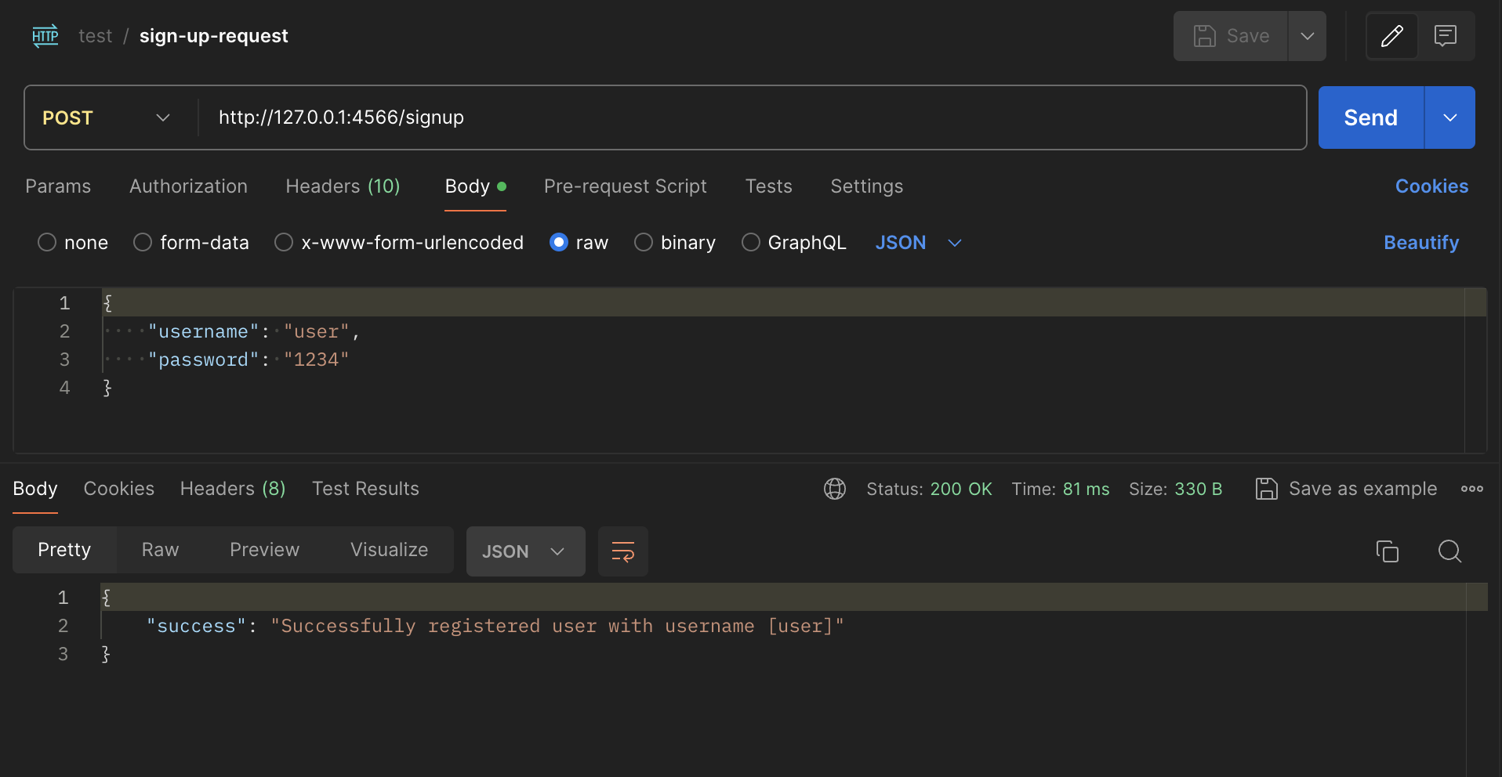This screenshot has height=777, width=1502.
Task: Click the pencil edit icon
Action: (1391, 36)
